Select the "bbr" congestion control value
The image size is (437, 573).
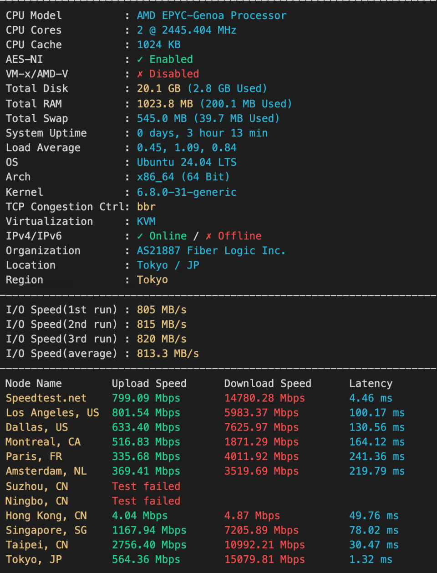146,207
